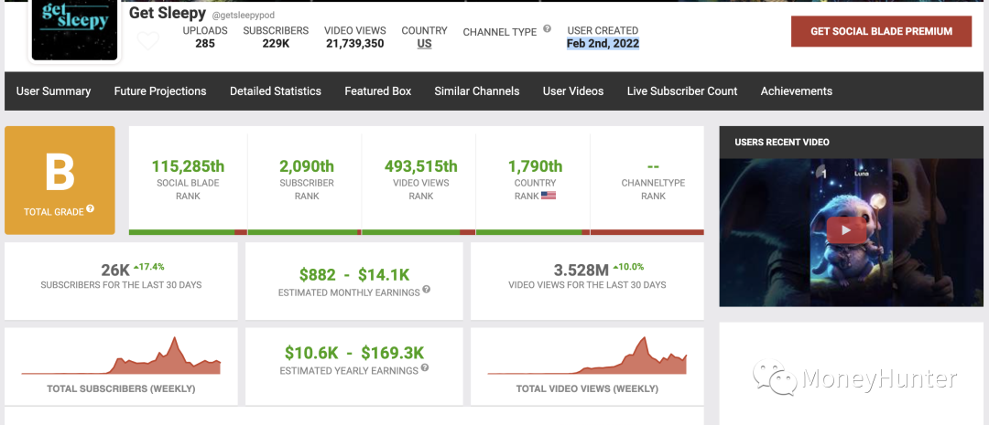This screenshot has height=425, width=989.
Task: Click the Get Sleepy channel name
Action: point(168,13)
